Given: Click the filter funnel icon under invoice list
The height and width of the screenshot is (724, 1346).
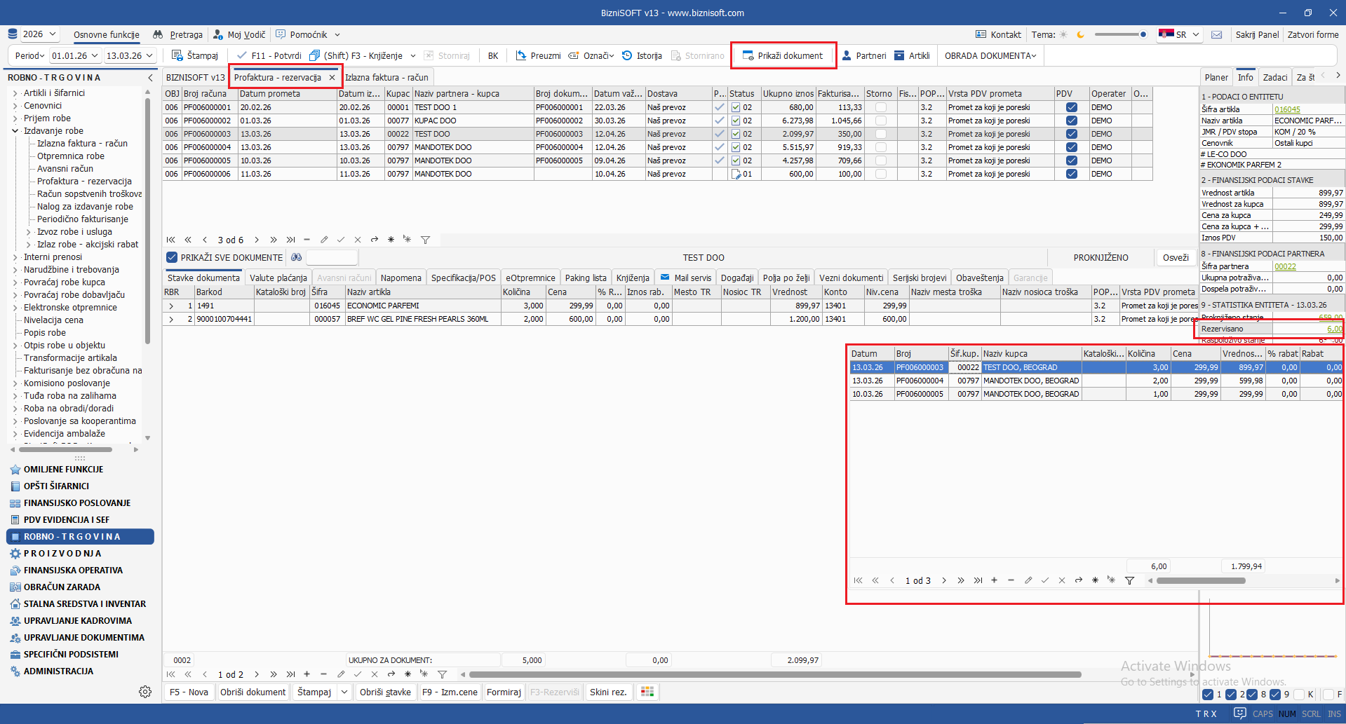Looking at the screenshot, I should [x=425, y=240].
